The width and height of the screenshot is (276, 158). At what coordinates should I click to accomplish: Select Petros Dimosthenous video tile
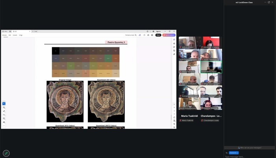pos(190,103)
